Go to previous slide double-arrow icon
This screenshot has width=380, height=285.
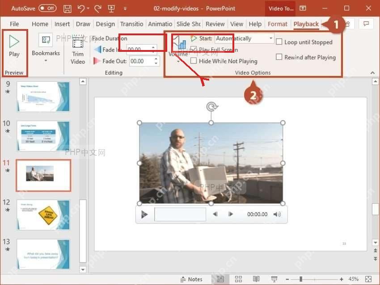pos(375,250)
